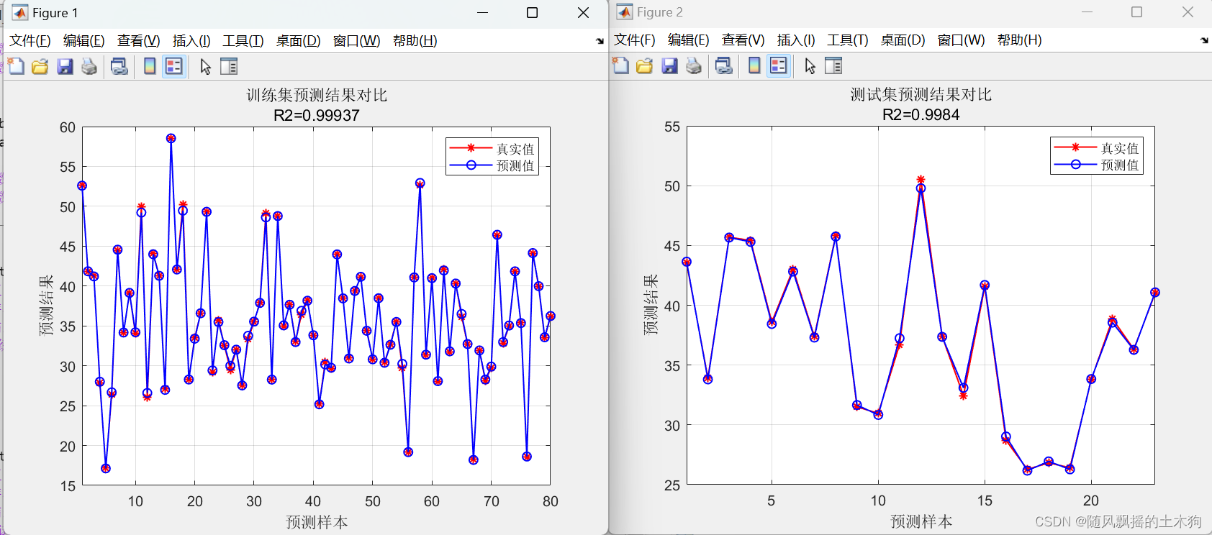Click New Figure icon in Figure 2 toolbar
1212x535 pixels.
point(620,66)
